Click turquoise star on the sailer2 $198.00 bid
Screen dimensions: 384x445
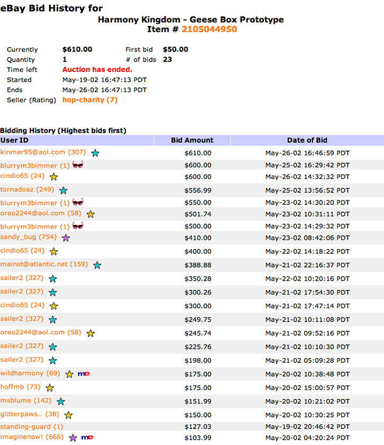pos(52,360)
